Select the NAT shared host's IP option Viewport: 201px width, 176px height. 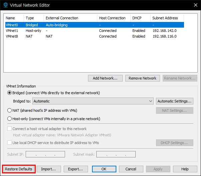pyautogui.click(x=9, y=110)
